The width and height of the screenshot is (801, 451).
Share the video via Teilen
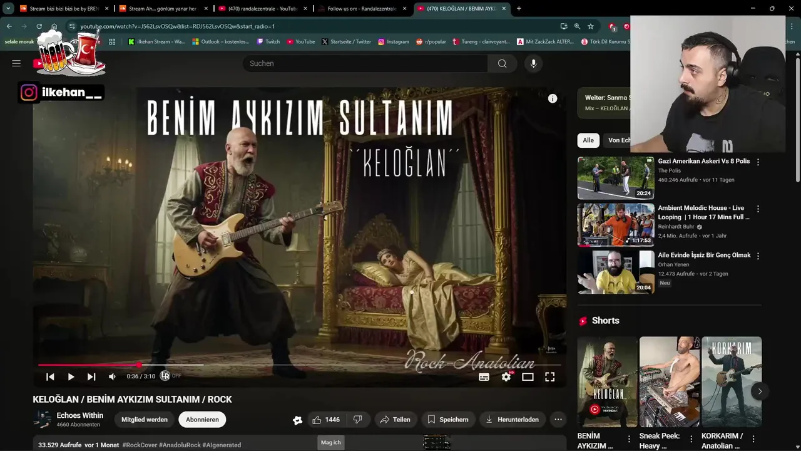pyautogui.click(x=395, y=420)
